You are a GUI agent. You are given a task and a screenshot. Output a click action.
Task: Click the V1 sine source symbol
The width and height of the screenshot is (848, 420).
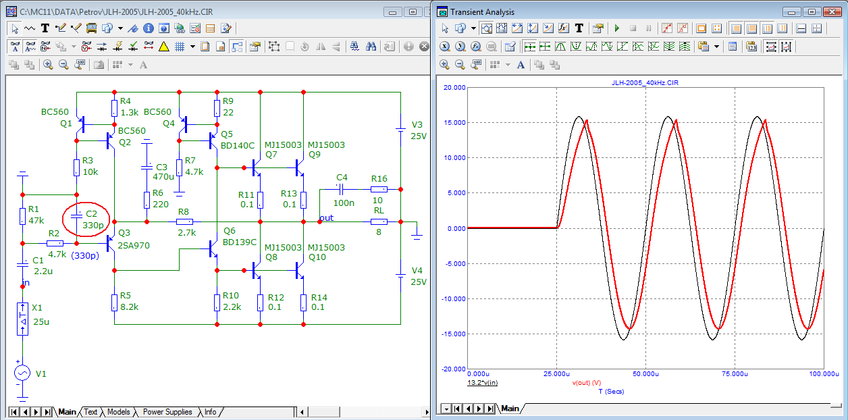(23, 373)
